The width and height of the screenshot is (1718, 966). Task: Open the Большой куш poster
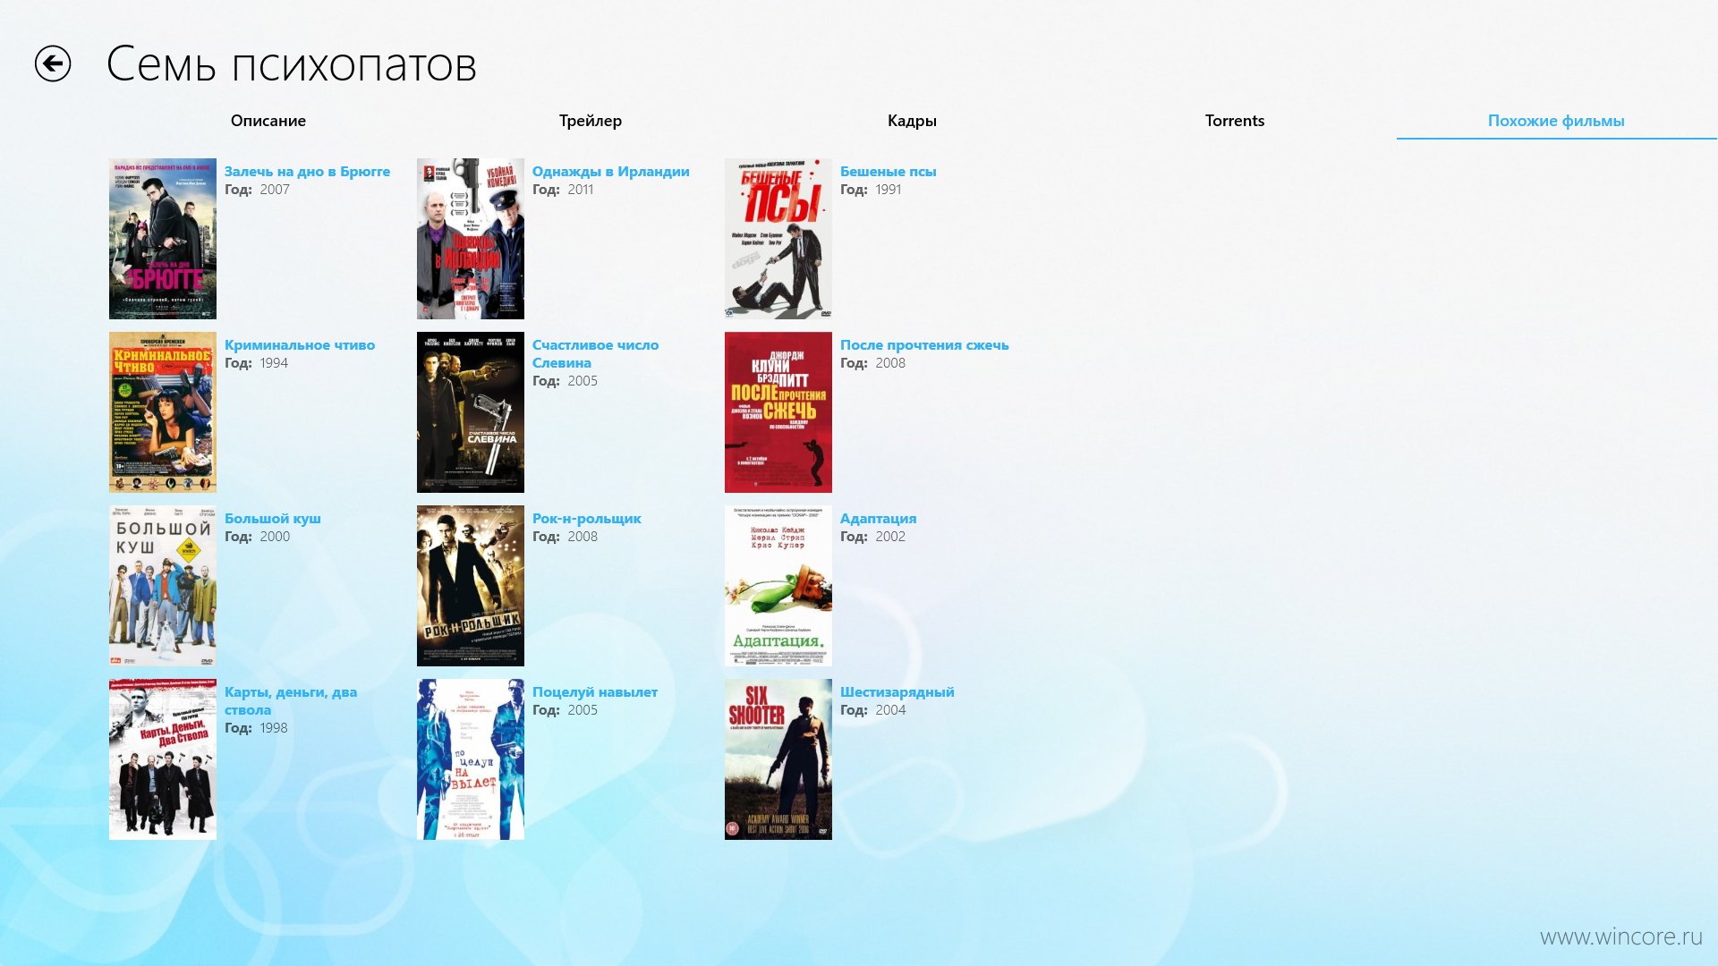pyautogui.click(x=163, y=586)
